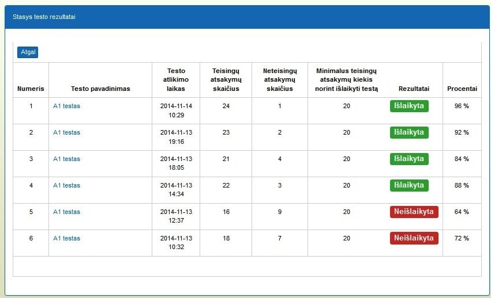Click correct answers value 18
The width and height of the screenshot is (491, 298).
point(226,238)
